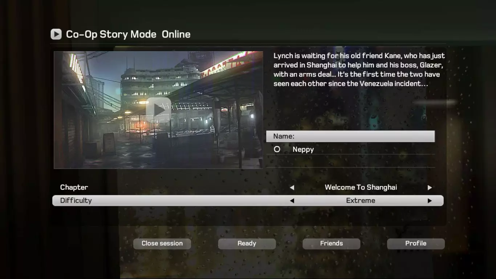Image resolution: width=496 pixels, height=279 pixels.
Task: Click the play icon beside Co-Op Story Mode
Action: (x=56, y=34)
